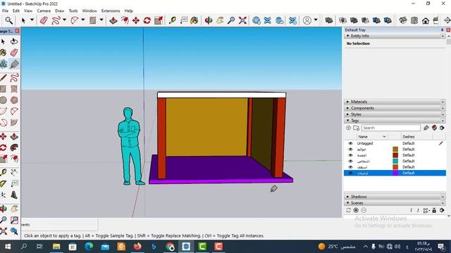Click the Untagged tag row name
The width and height of the screenshot is (451, 253).
[365, 143]
